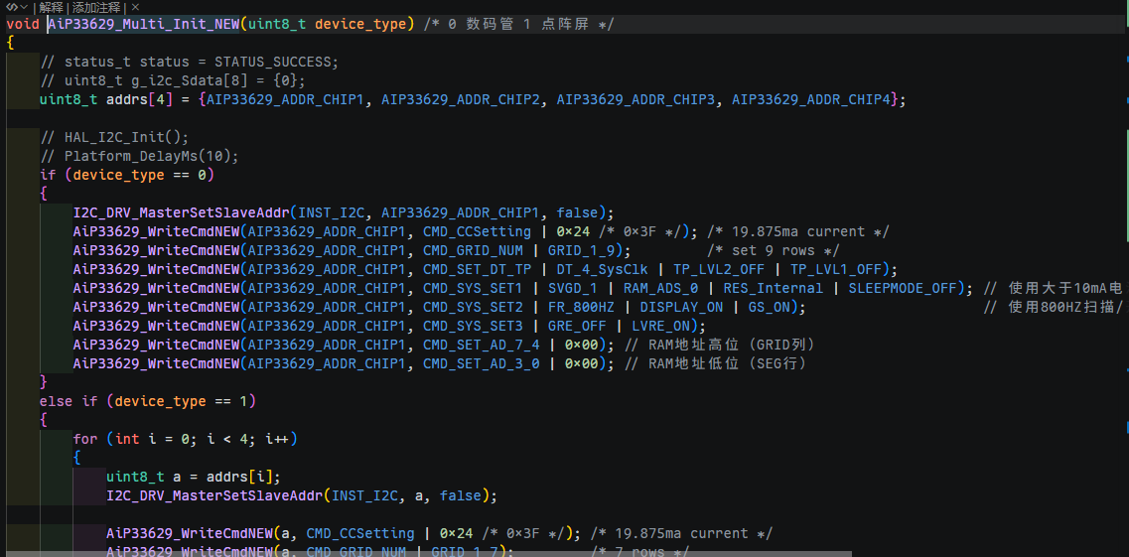Click the code lens AI icon above the function

12,7
